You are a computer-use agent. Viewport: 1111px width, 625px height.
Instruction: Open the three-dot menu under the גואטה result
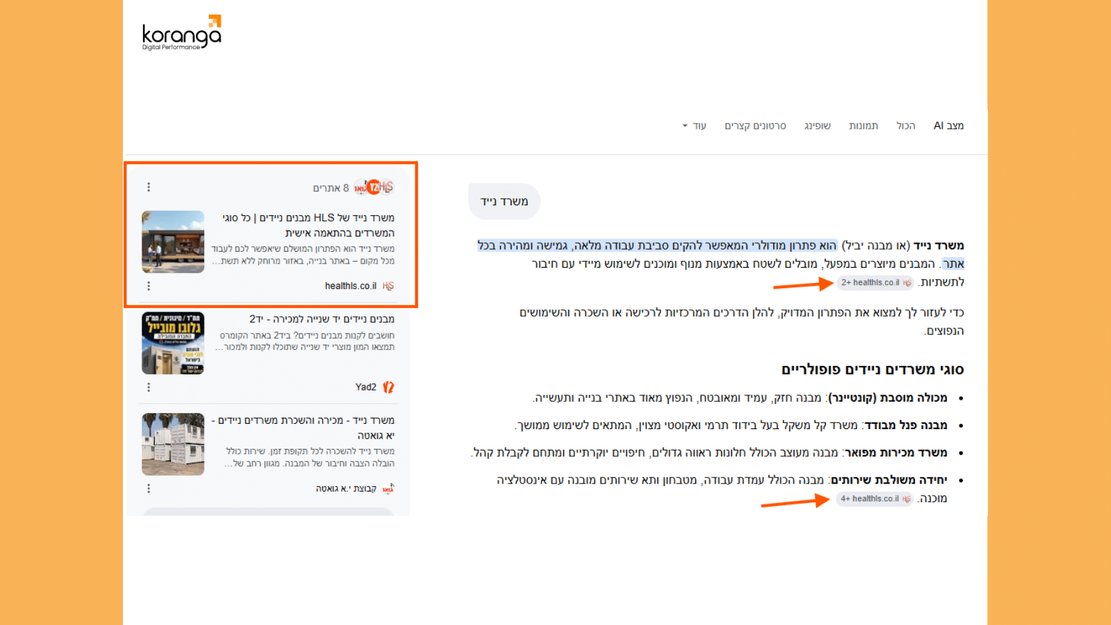[149, 489]
